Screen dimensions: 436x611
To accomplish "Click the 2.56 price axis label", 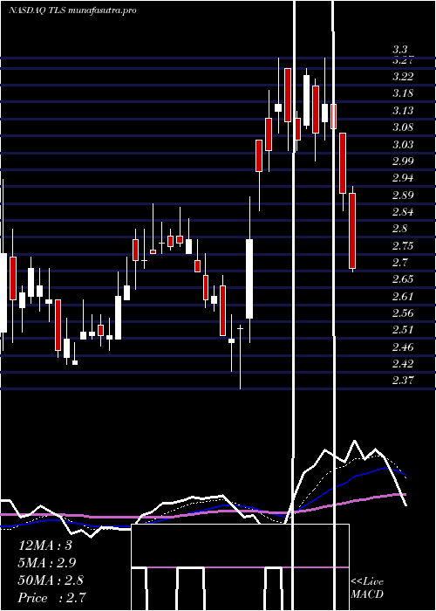I will (x=402, y=313).
